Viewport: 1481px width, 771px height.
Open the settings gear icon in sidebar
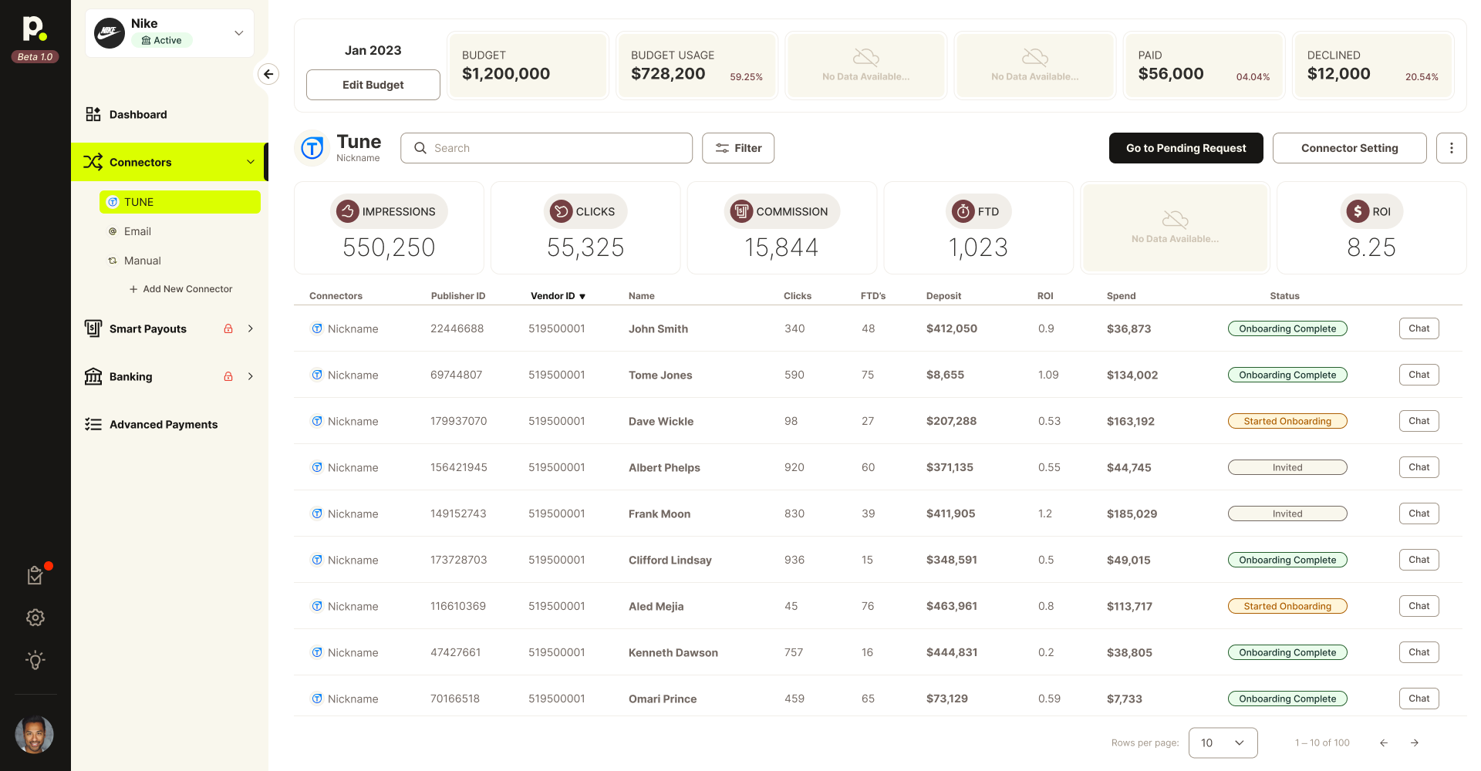pos(35,618)
